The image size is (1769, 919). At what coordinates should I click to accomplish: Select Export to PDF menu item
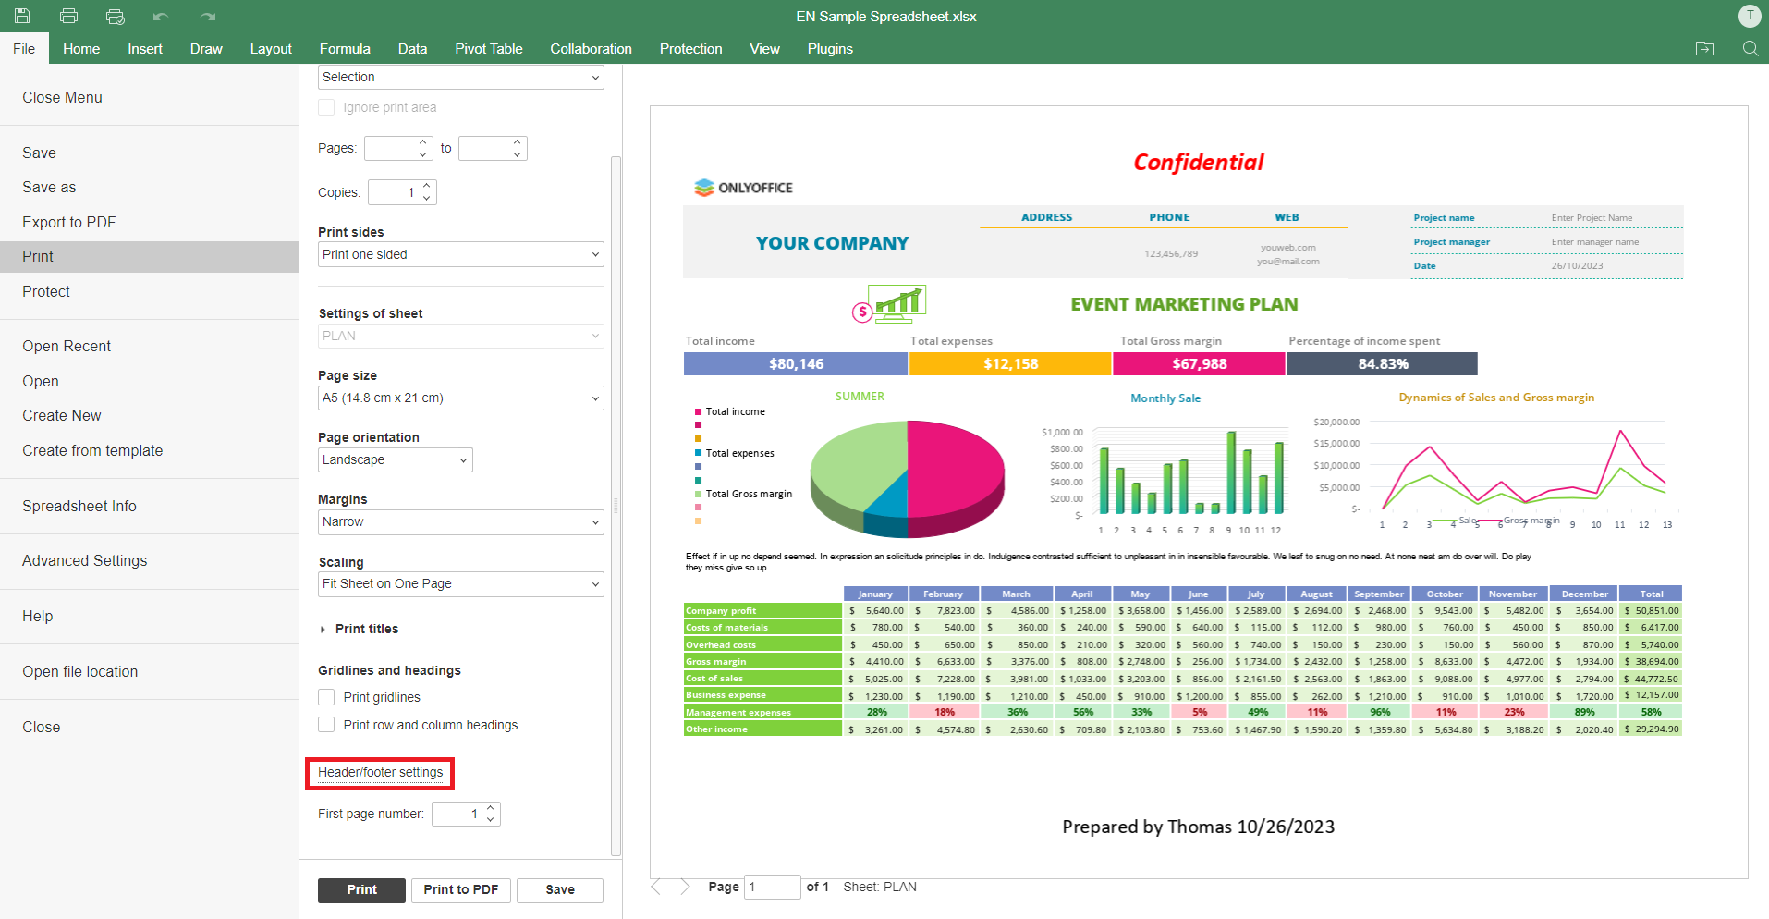tap(69, 222)
